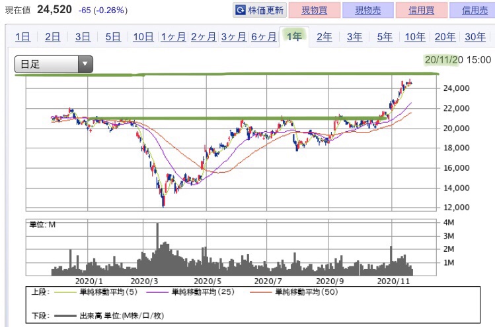The height and width of the screenshot is (327, 495).
Task: Click the tallest volume bar in March
Action: pyautogui.click(x=157, y=249)
